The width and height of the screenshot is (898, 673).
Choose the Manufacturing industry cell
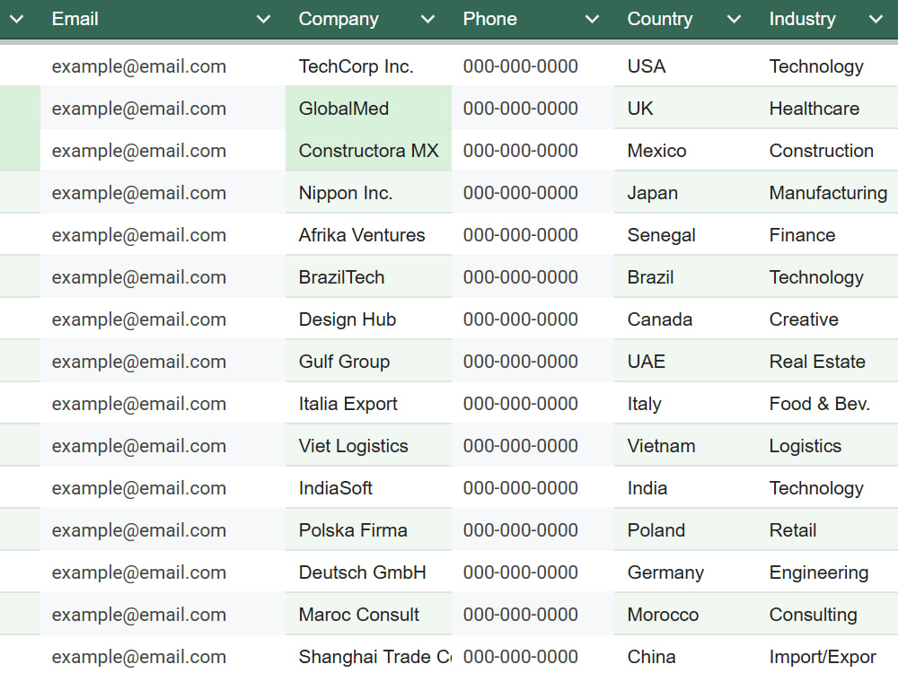tap(827, 193)
